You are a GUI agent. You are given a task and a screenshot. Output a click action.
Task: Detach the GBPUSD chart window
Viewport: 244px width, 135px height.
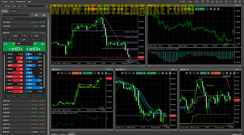(x=108, y=69)
